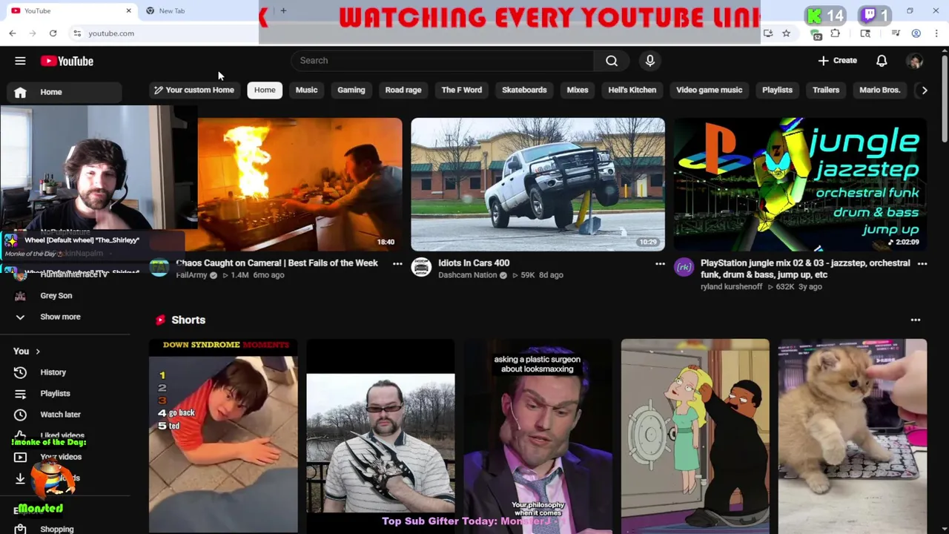
Task: Open Chrome three-dot menu
Action: click(x=936, y=33)
